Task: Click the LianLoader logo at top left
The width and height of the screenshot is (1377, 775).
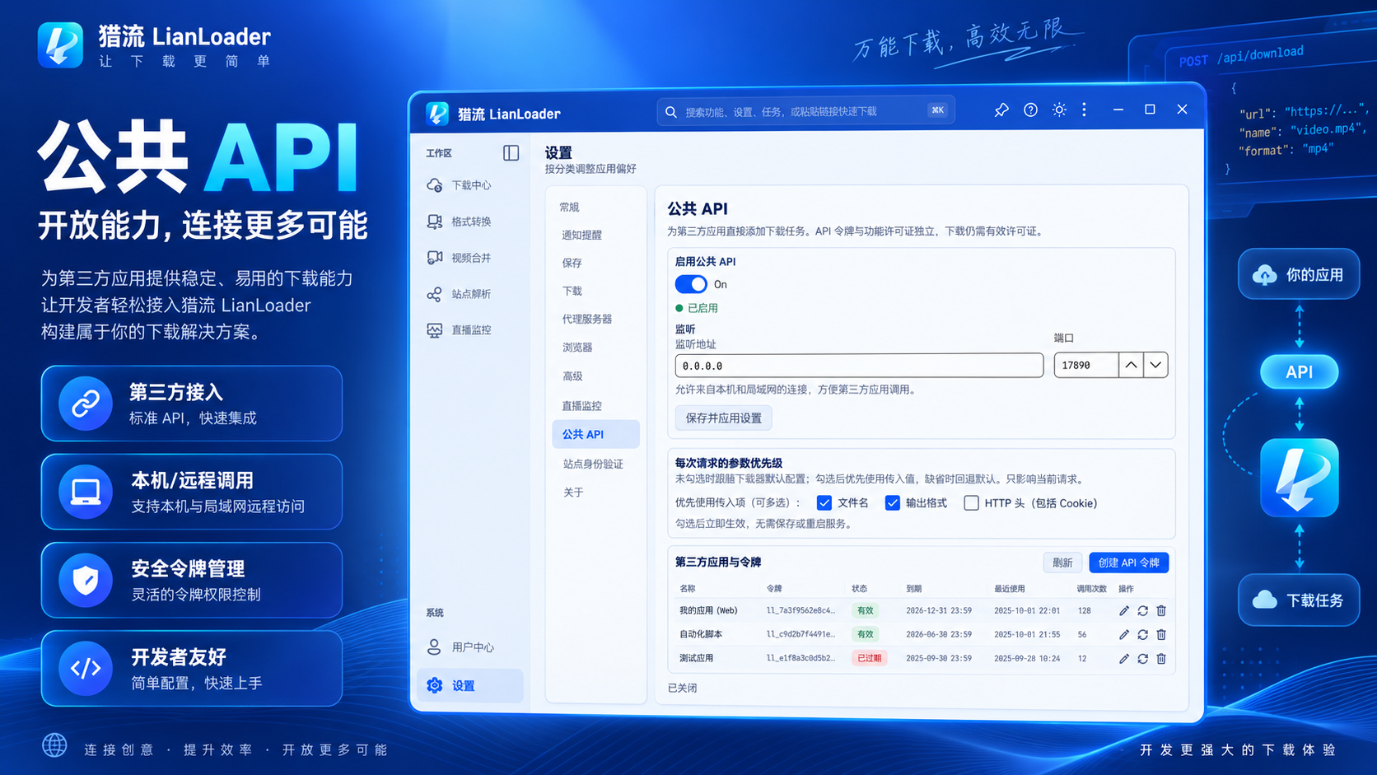Action: [x=60, y=44]
